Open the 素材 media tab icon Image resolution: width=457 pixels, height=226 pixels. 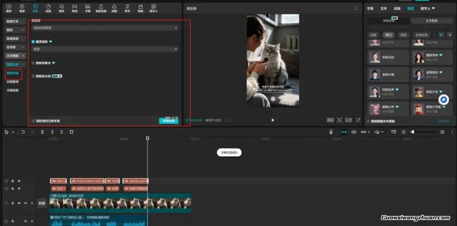(x=9, y=8)
